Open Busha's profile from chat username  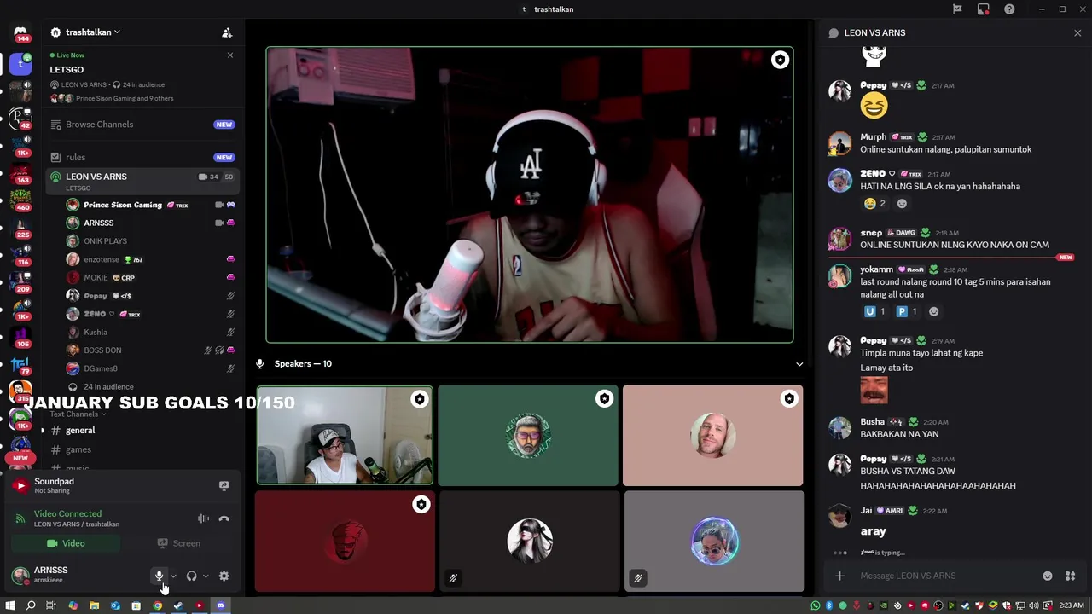coord(872,421)
